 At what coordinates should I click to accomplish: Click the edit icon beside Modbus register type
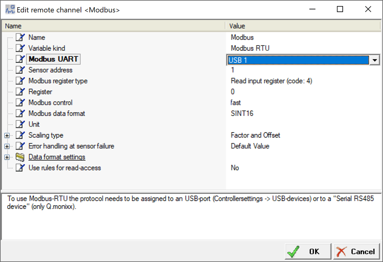coord(21,81)
